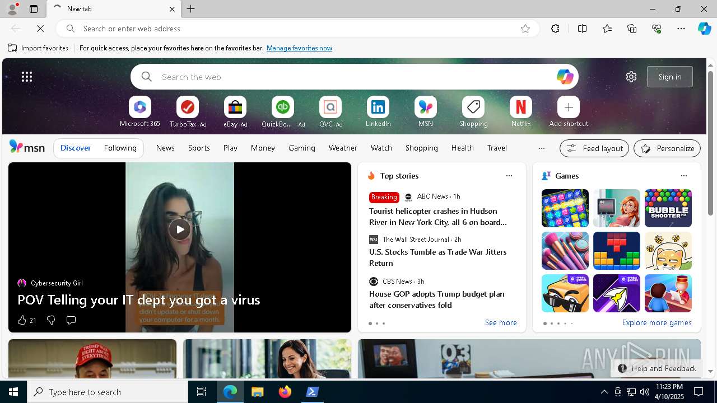This screenshot has height=403, width=717.
Task: Open Firefox from the taskbar
Action: pyautogui.click(x=285, y=392)
